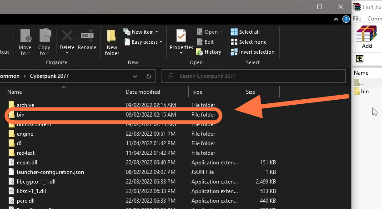Sort files by Size column
Viewport: 382px width, 209px height.
pos(251,92)
